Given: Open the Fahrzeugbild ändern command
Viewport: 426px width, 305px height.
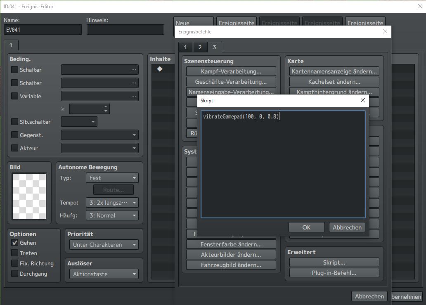Looking at the screenshot, I should pyautogui.click(x=231, y=265).
